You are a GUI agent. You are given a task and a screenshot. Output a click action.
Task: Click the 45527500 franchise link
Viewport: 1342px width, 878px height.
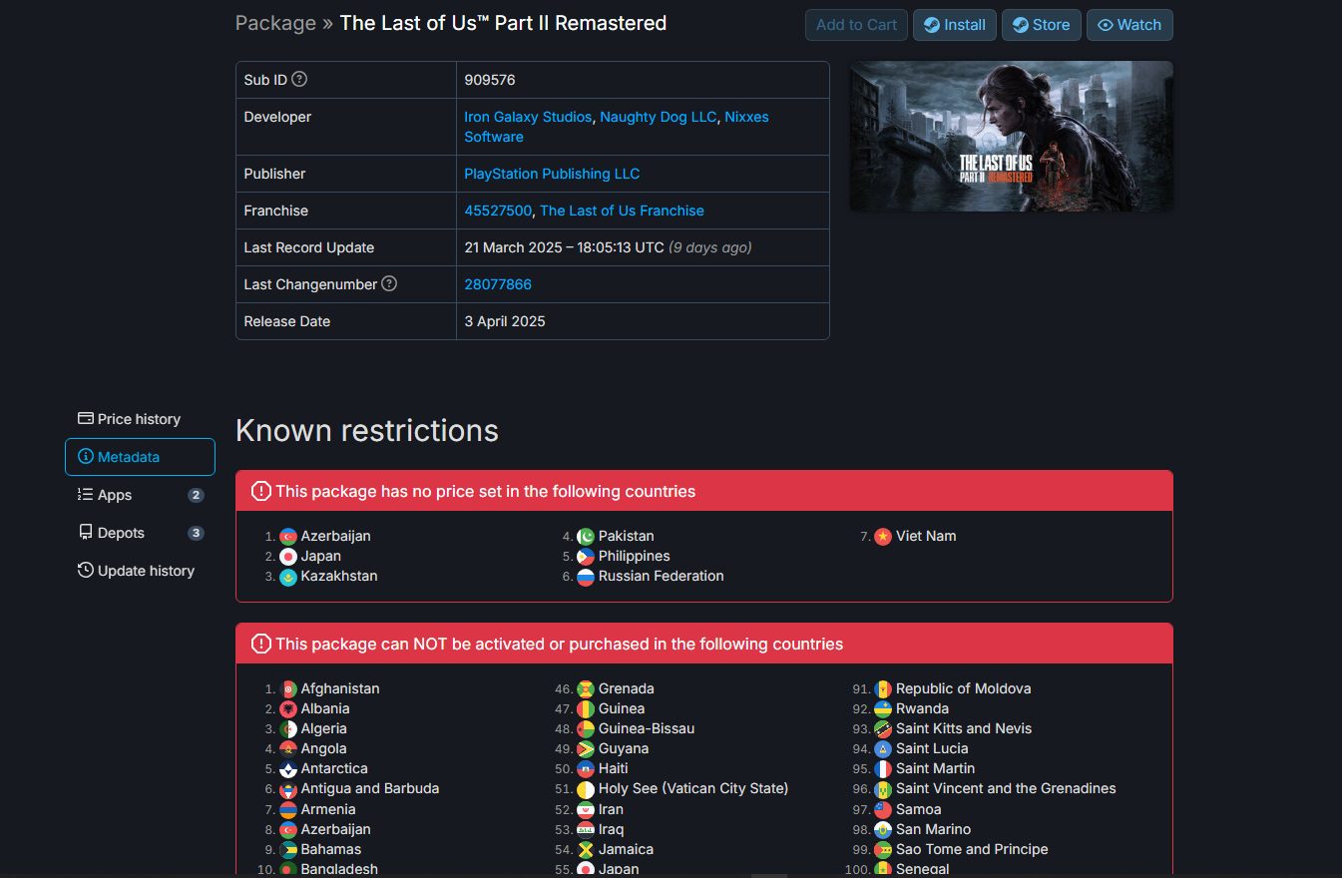tap(498, 211)
